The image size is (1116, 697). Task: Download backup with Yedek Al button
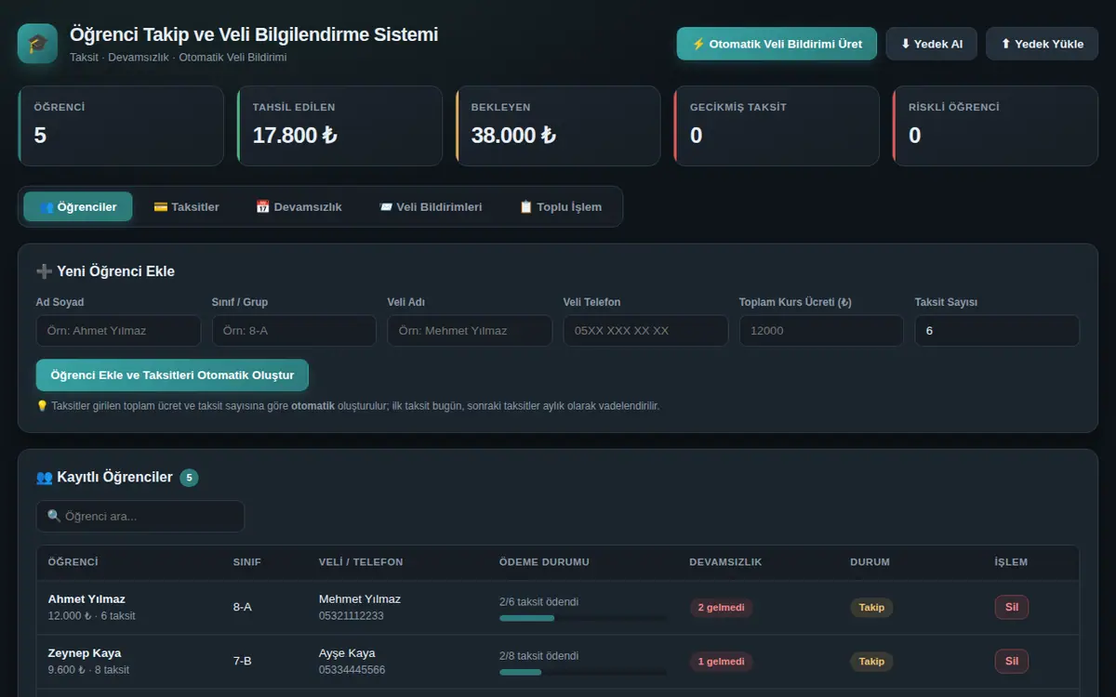point(931,44)
